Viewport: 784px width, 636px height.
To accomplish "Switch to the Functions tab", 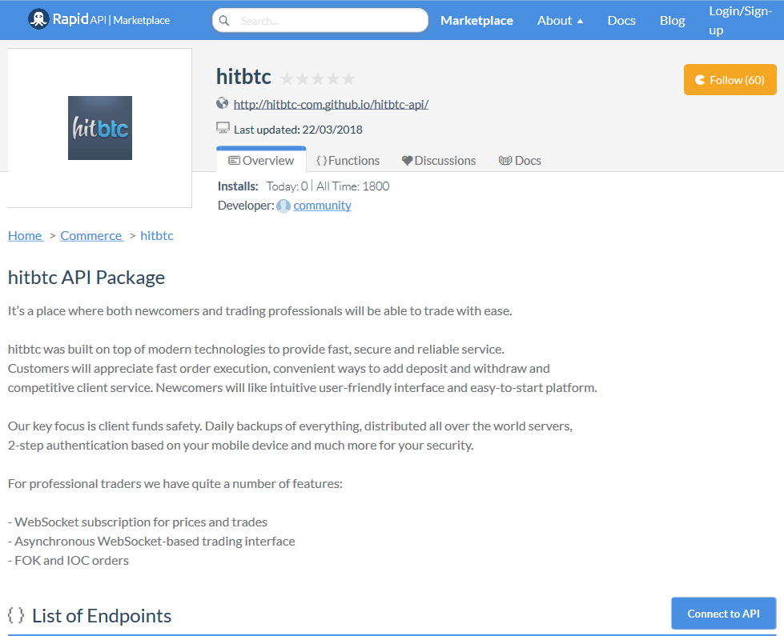I will point(348,160).
